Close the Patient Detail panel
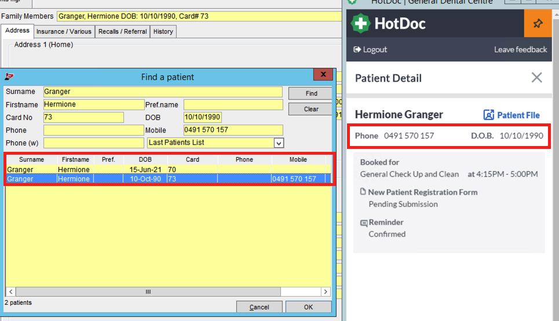 [x=536, y=78]
